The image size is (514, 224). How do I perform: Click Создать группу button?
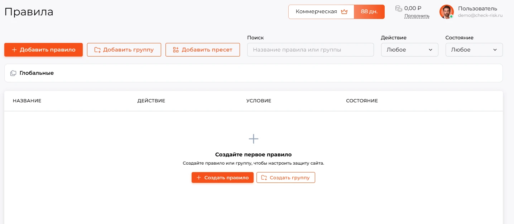[x=286, y=177]
